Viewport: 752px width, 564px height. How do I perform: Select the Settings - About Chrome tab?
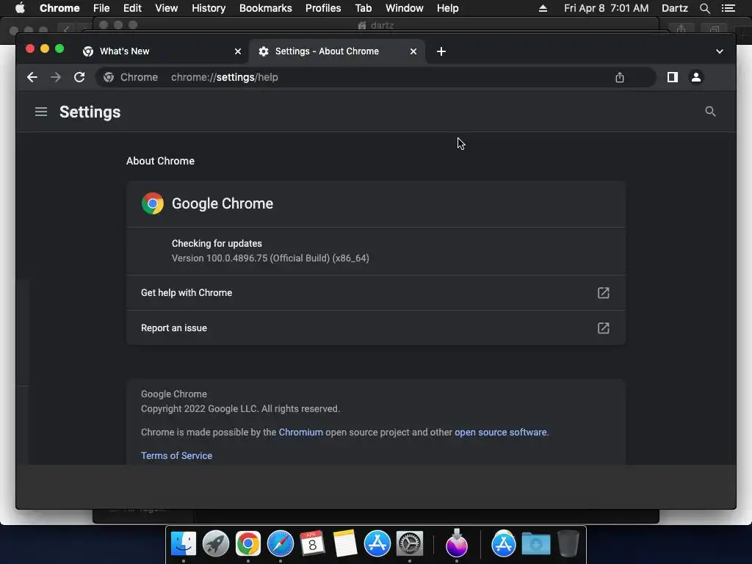(336, 51)
